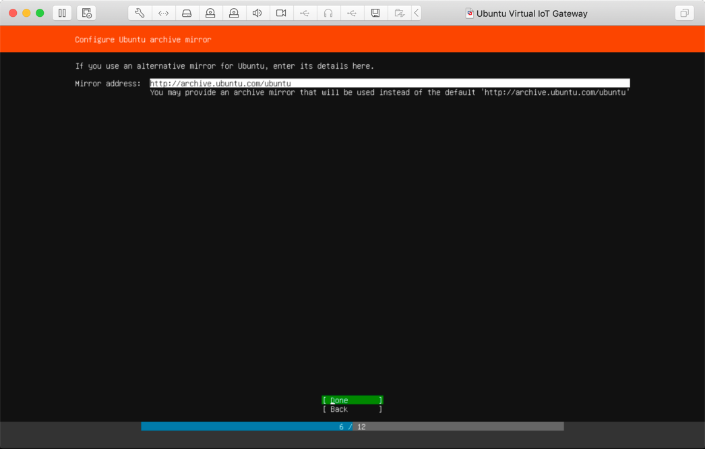Click 'Configure Ubuntu archive mirror' header text
The height and width of the screenshot is (449, 705).
tap(143, 40)
